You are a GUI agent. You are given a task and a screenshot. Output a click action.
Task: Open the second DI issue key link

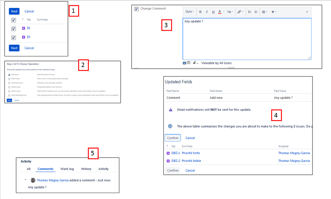pyautogui.click(x=28, y=37)
